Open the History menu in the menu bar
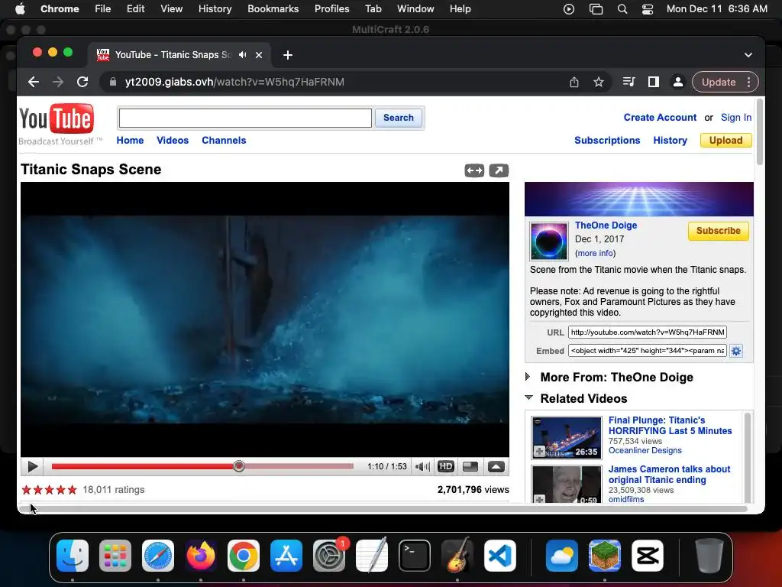 pos(215,9)
